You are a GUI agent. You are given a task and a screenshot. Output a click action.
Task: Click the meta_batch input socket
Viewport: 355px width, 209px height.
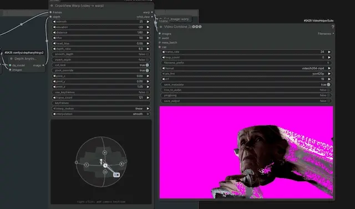pos(160,43)
